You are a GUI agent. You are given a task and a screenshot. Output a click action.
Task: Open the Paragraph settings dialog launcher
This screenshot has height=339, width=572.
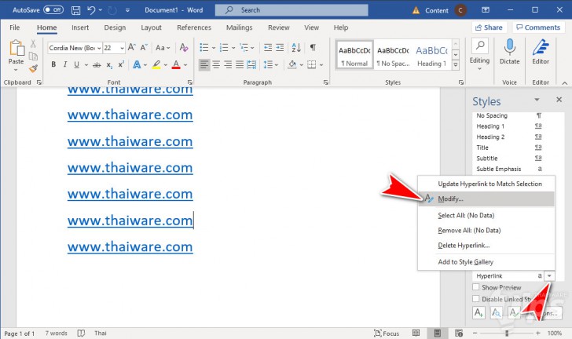[x=326, y=82]
